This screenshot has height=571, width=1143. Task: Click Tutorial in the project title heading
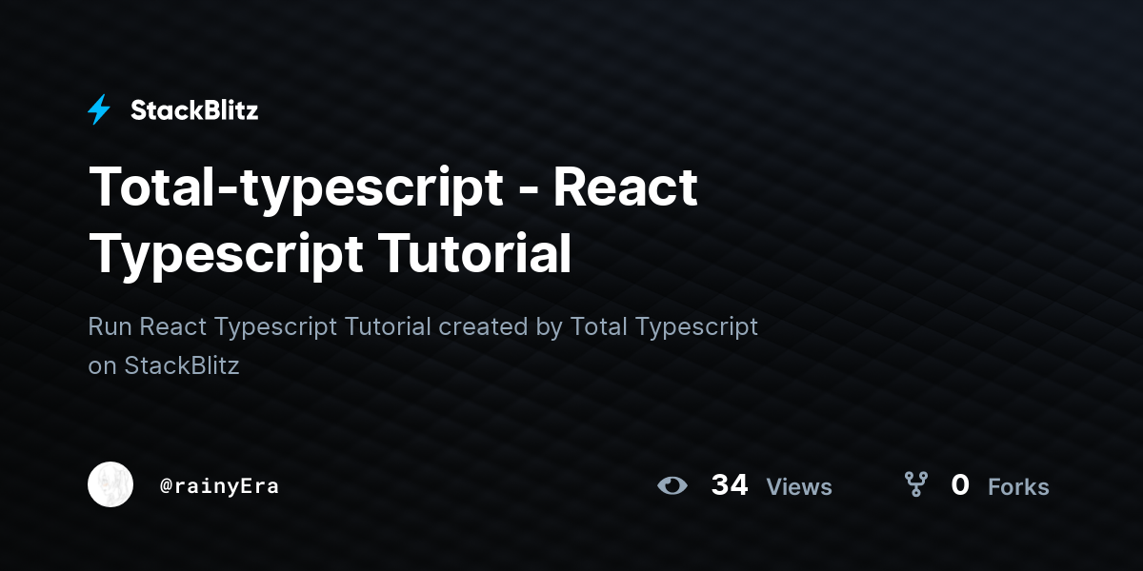(x=474, y=254)
